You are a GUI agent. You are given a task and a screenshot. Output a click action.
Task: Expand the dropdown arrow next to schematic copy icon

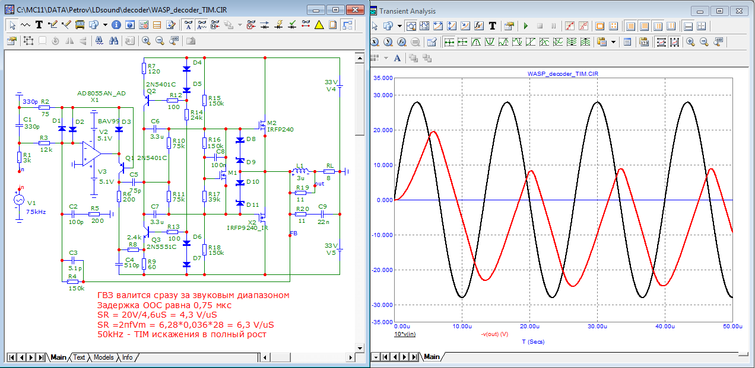pos(105,25)
